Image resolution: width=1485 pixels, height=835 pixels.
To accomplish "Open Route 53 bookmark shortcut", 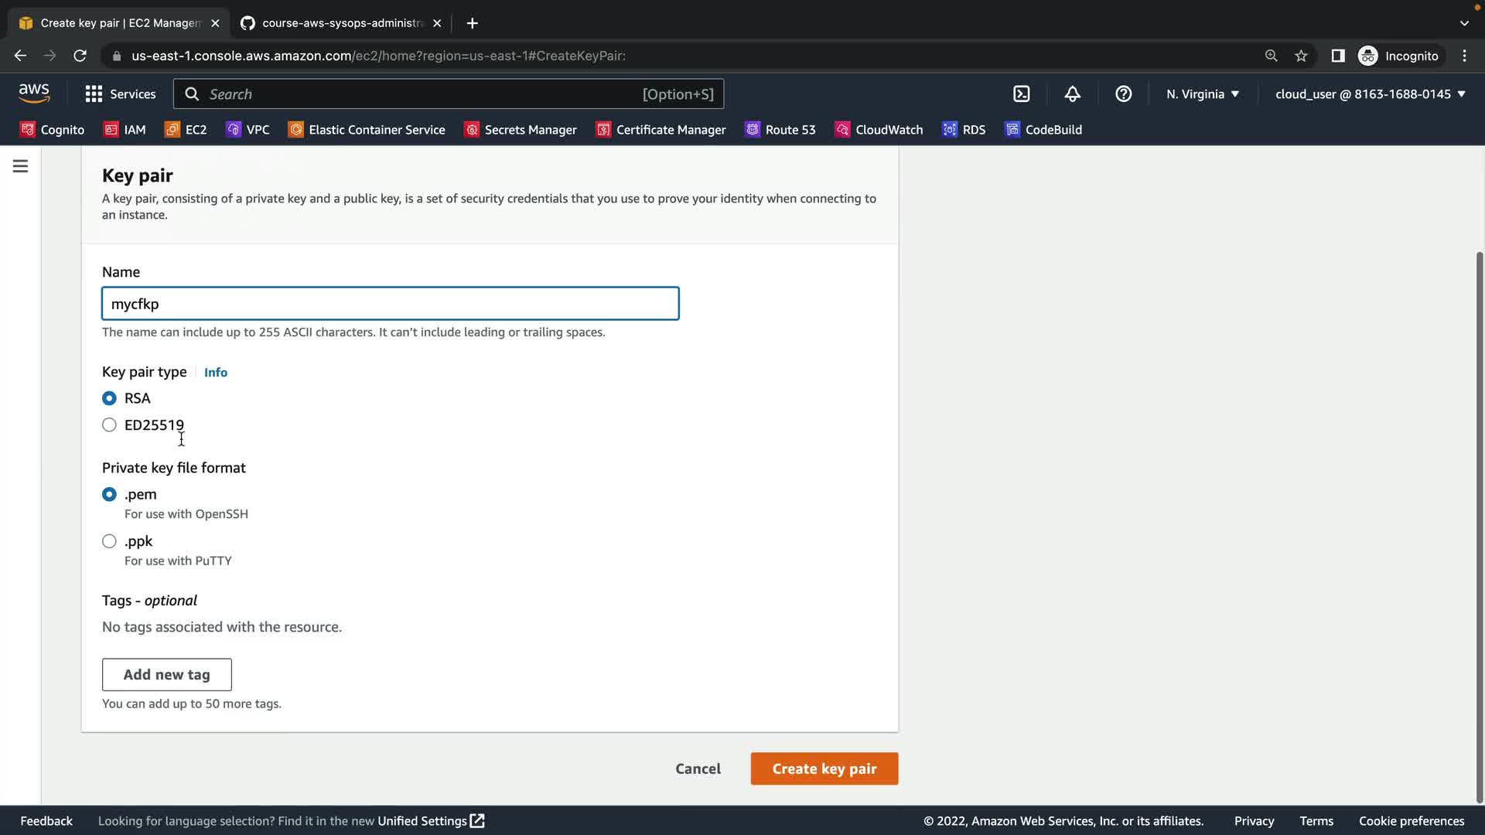I will tap(780, 130).
